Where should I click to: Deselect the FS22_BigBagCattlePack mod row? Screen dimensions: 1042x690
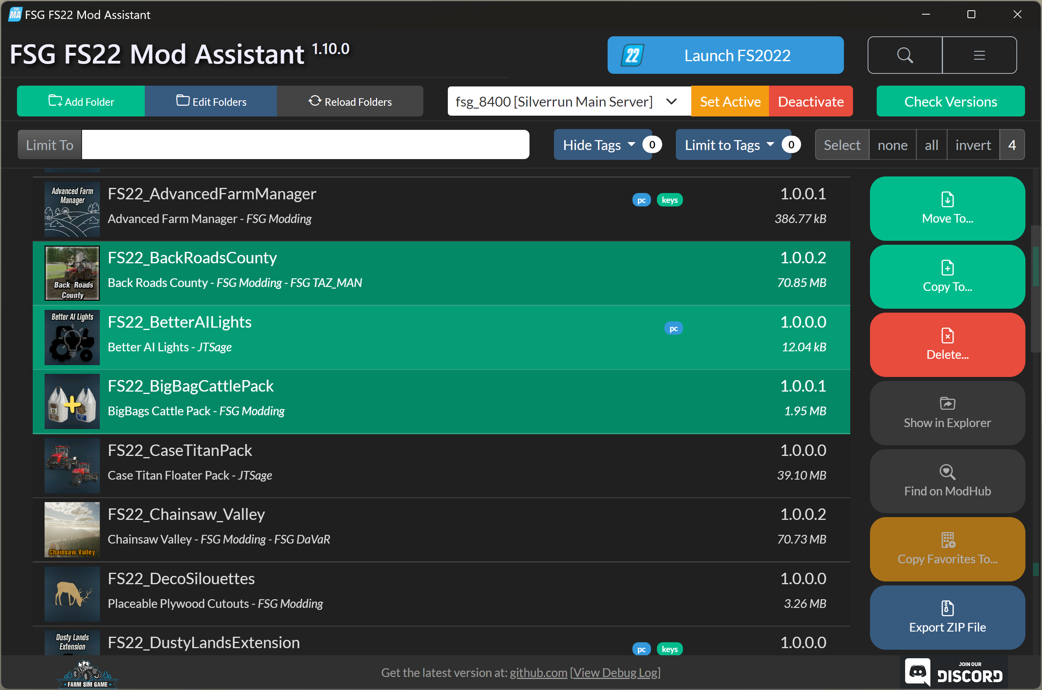(x=440, y=401)
